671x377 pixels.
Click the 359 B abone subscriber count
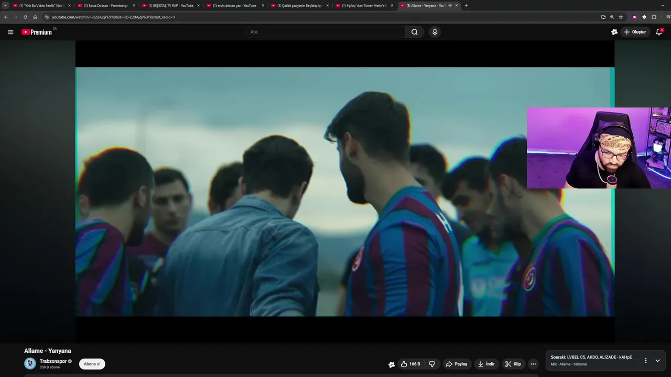coord(50,367)
